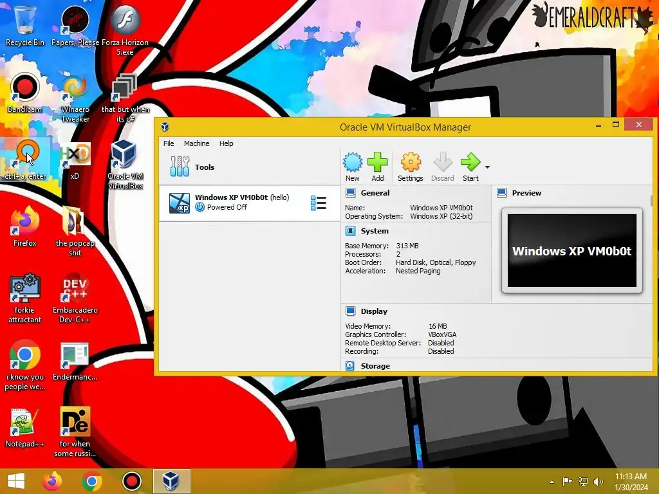Screen dimensions: 659x494
Task: Click the Windows XP VM0b0t preview thumbnail
Action: 571,251
